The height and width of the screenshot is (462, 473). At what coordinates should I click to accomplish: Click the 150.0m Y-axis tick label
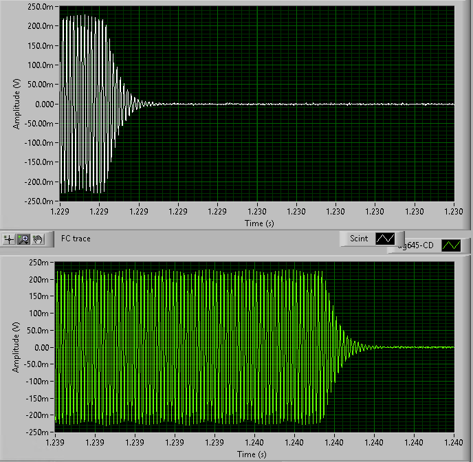coord(40,46)
